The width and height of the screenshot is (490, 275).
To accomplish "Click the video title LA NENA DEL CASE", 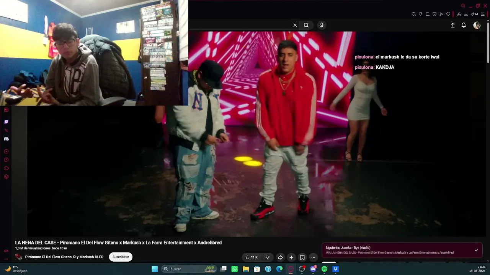I will tap(118, 243).
